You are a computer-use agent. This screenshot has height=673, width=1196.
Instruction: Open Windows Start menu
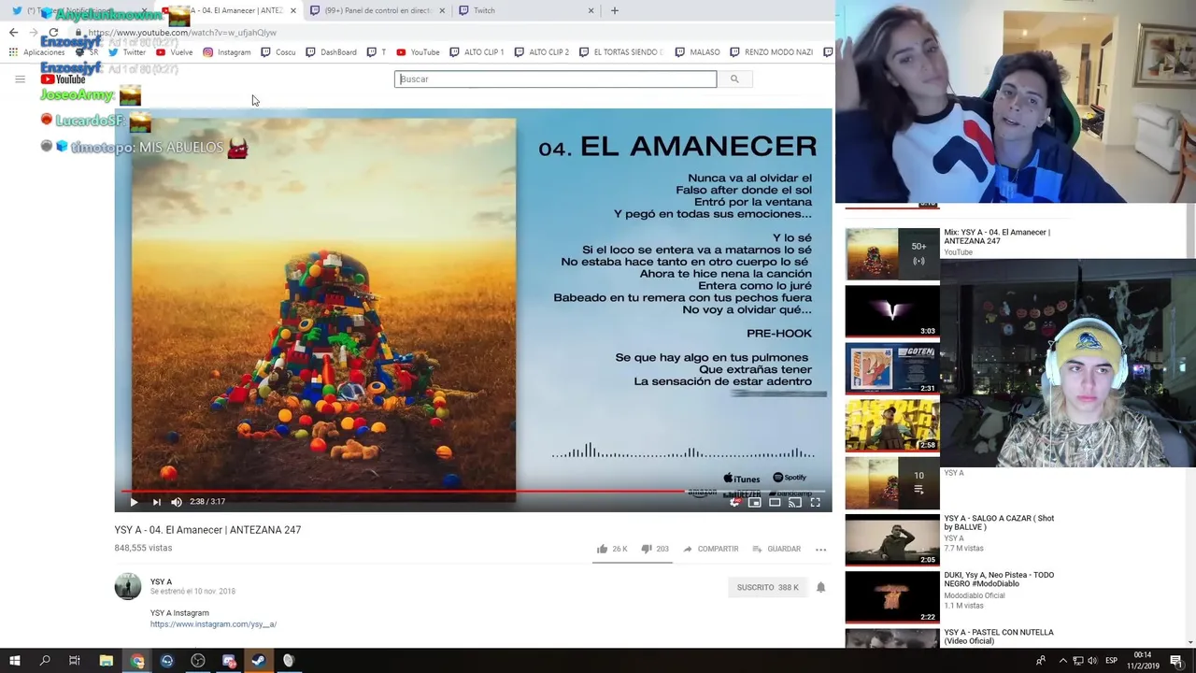pos(15,661)
